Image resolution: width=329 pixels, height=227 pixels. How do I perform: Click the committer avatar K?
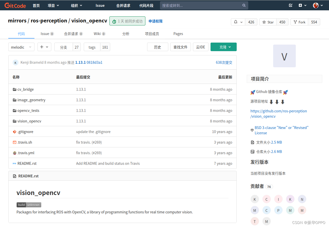pyautogui.click(x=16, y=62)
